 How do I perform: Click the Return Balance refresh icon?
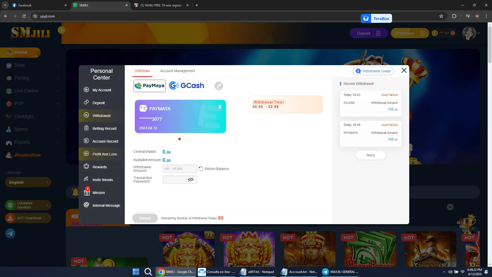click(201, 169)
